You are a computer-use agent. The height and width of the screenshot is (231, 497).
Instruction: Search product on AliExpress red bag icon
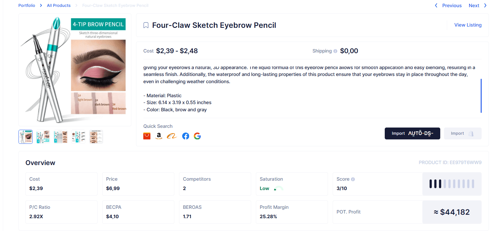147,136
